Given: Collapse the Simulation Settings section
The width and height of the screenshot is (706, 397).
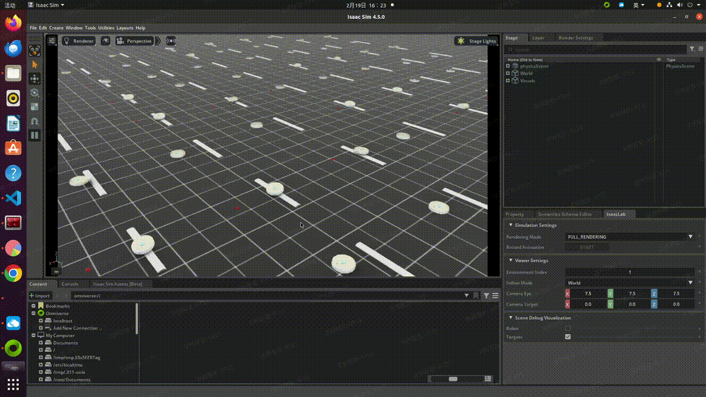Looking at the screenshot, I should click(x=511, y=225).
